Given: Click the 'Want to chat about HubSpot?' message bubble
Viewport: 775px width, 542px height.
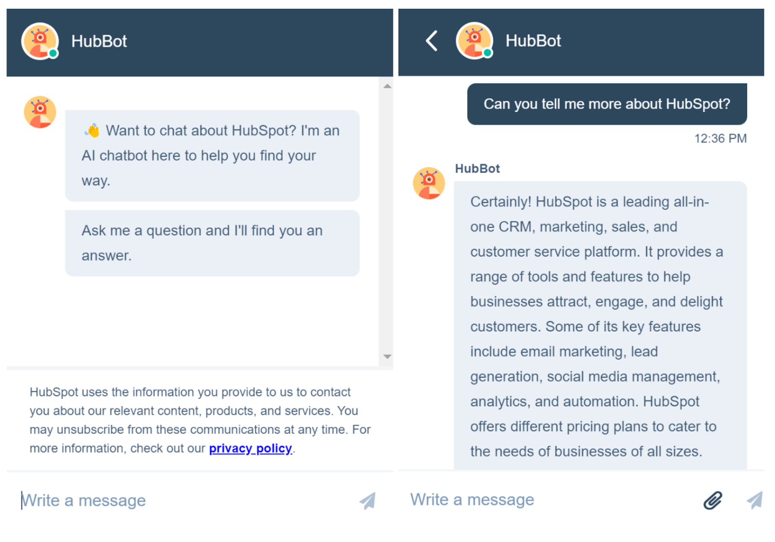Looking at the screenshot, I should [x=212, y=155].
